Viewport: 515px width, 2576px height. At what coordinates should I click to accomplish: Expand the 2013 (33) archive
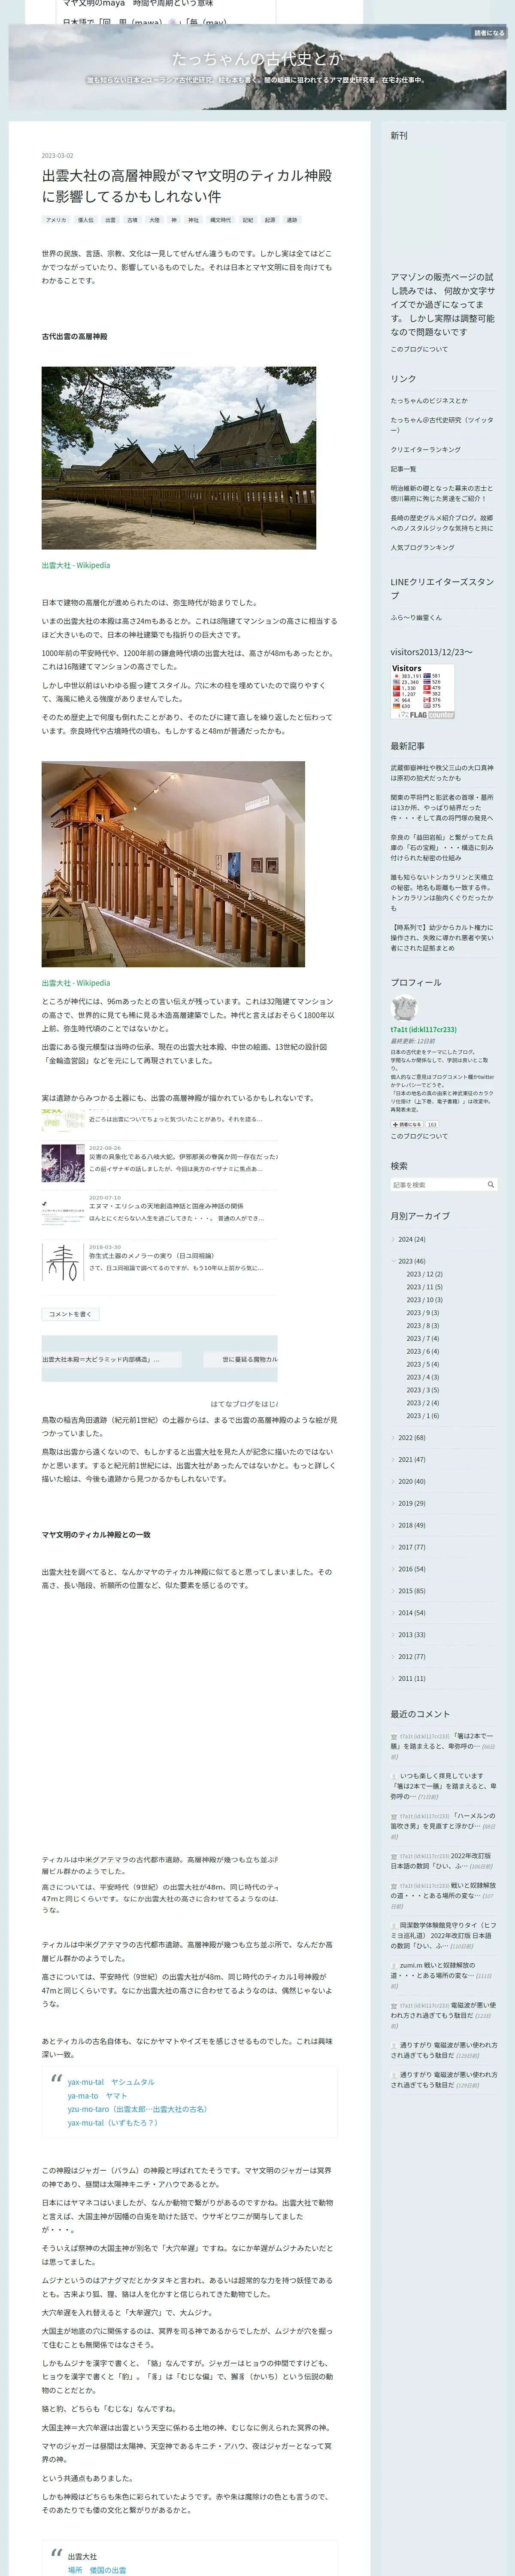tap(411, 1635)
